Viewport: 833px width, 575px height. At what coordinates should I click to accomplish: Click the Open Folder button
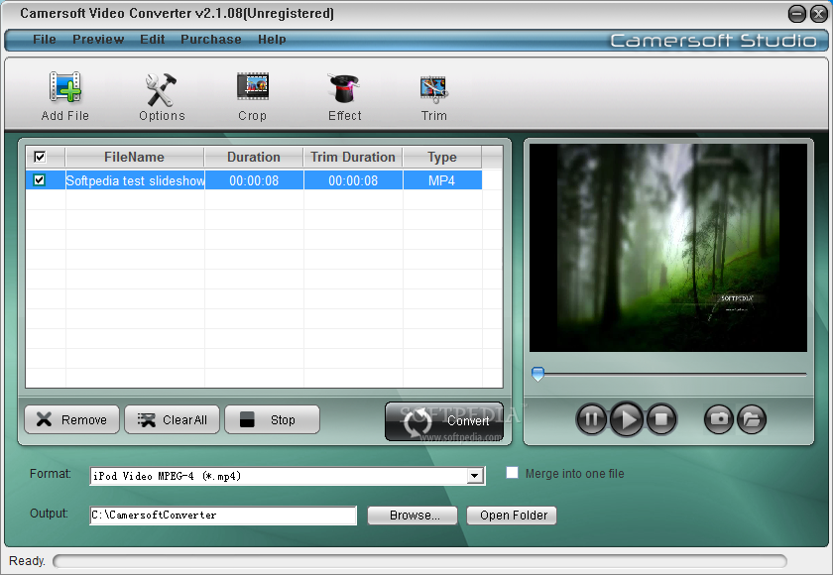point(512,515)
